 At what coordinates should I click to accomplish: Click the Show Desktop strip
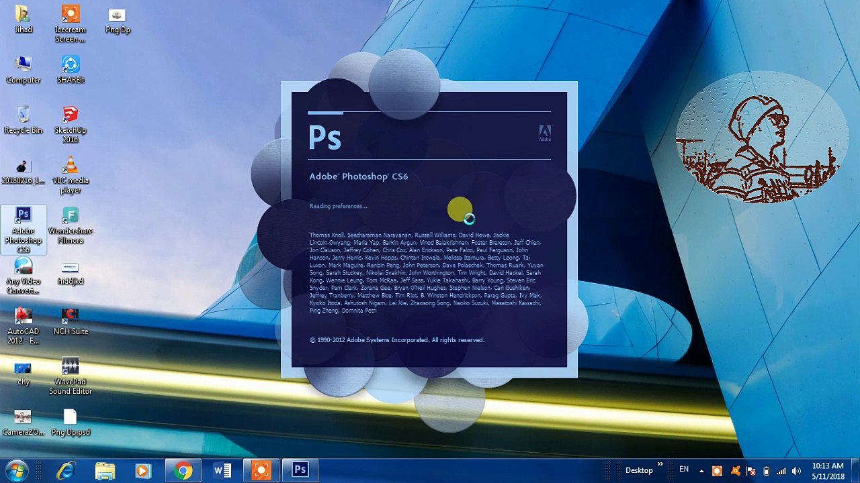click(x=855, y=471)
